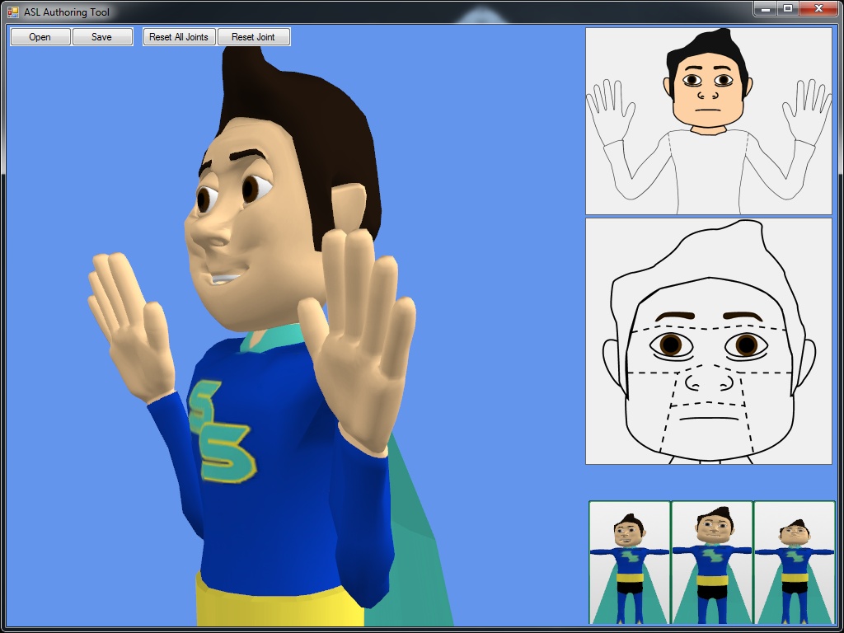Pick the left-side hand outline in body diagram

tap(611, 109)
